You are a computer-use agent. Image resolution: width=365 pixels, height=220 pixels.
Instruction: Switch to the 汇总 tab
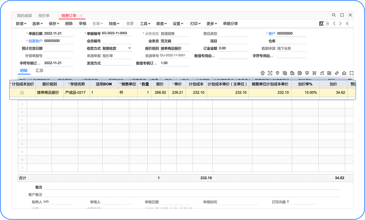click(40, 71)
